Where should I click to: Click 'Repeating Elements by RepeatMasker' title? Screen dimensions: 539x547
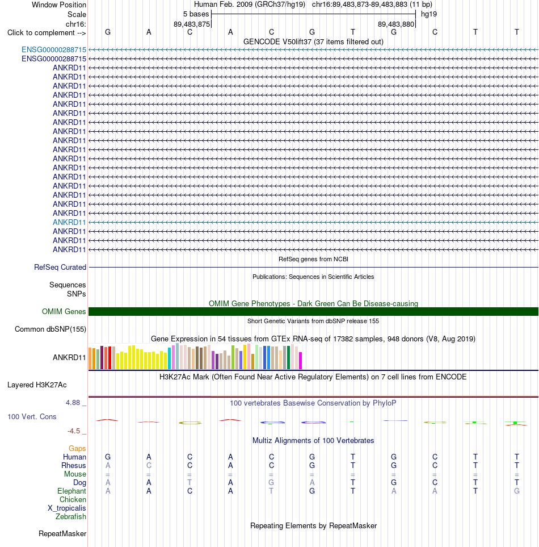pos(313,526)
